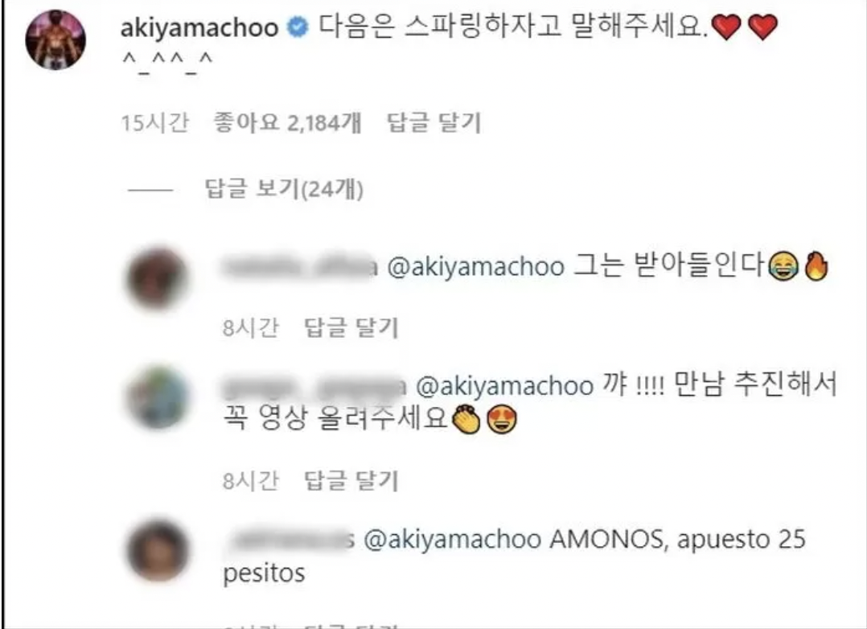The height and width of the screenshot is (629, 867).
Task: Expand 답글 보기(24개) replies
Action: pyautogui.click(x=284, y=189)
